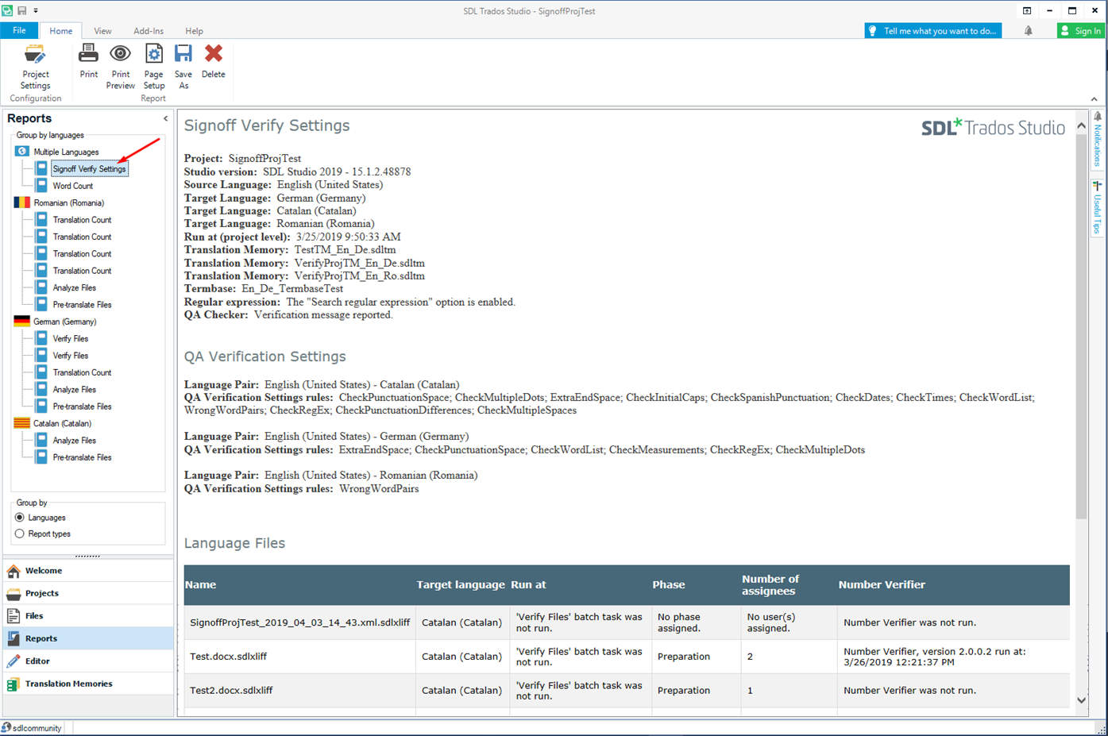This screenshot has width=1108, height=736.
Task: Open Pre-translate Files under Romanian
Action: pos(82,305)
